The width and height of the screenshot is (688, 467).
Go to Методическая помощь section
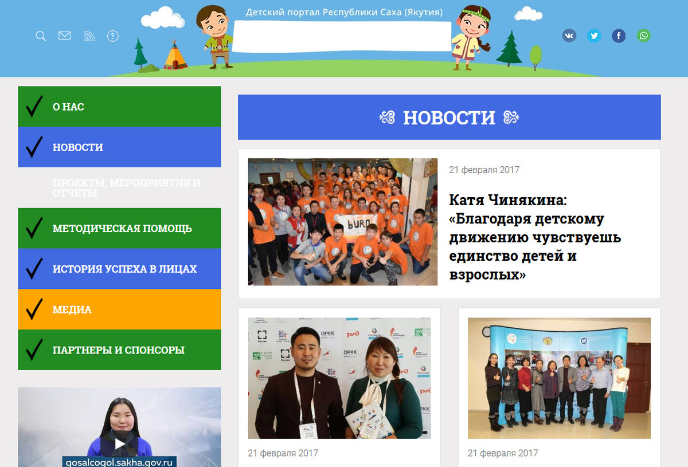[119, 229]
